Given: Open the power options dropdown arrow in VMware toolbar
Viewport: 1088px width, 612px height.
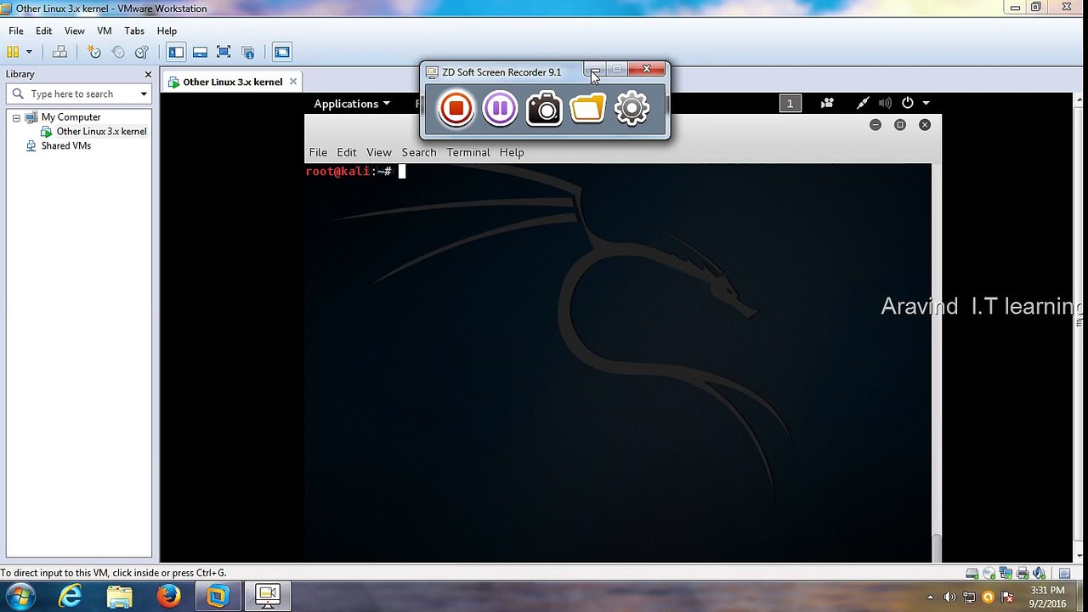Looking at the screenshot, I should point(29,52).
